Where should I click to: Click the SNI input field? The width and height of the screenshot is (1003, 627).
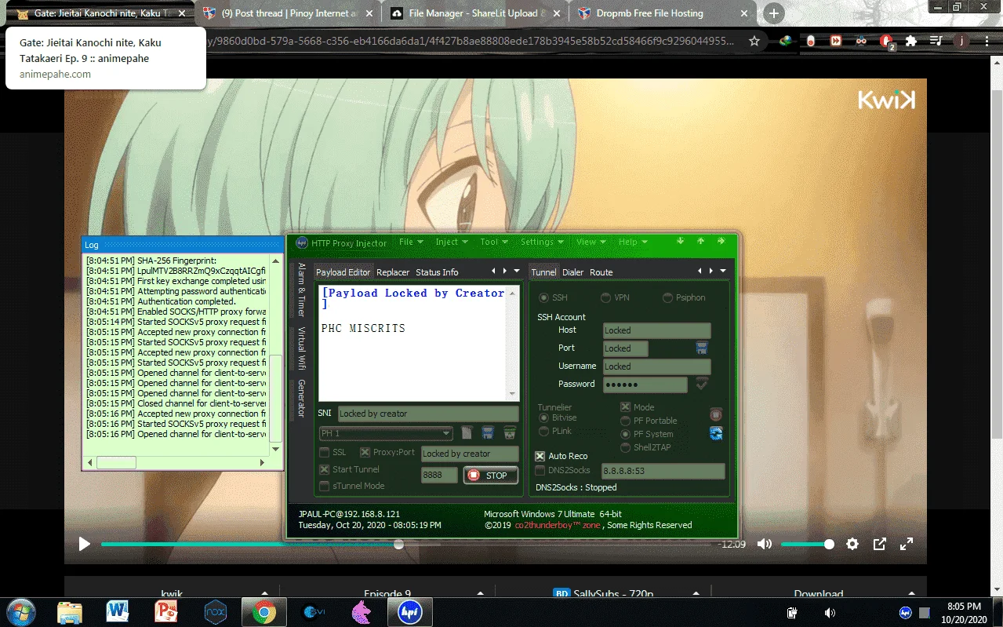tap(428, 414)
